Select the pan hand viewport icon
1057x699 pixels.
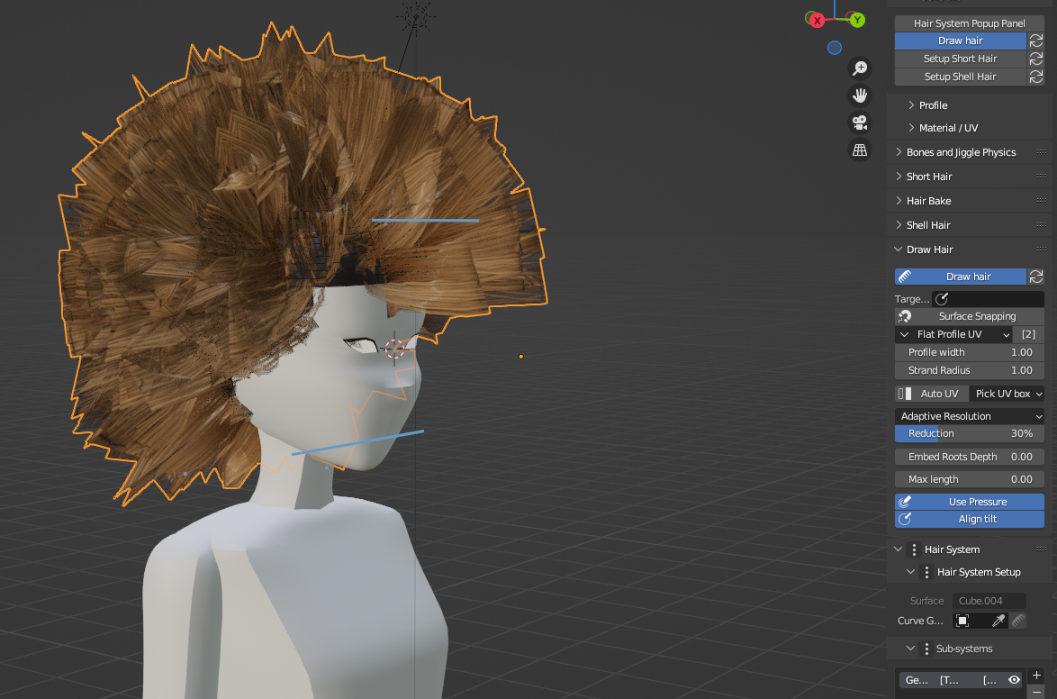pyautogui.click(x=860, y=95)
